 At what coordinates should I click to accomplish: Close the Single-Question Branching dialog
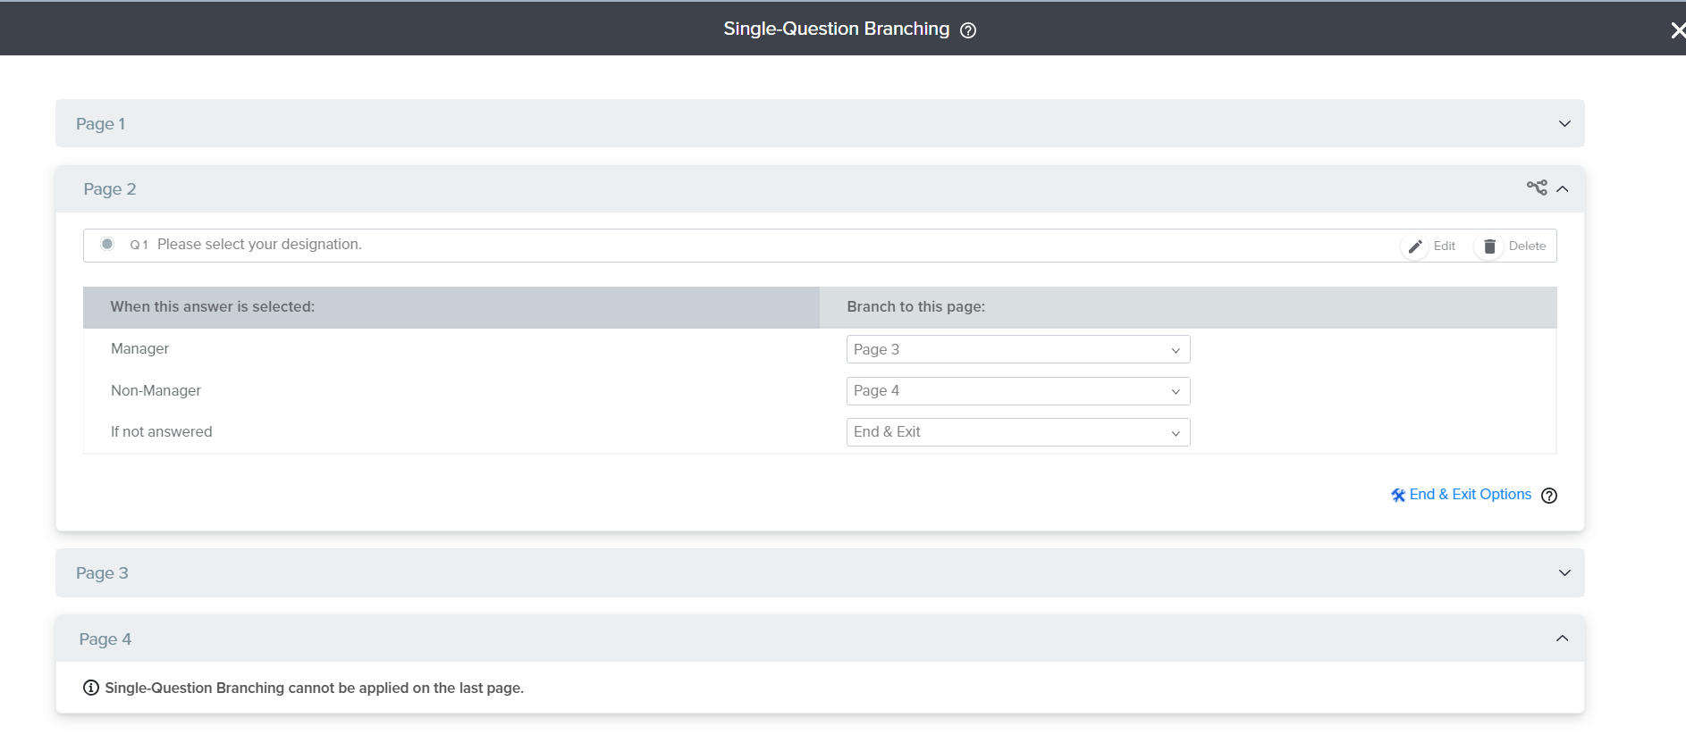[1677, 30]
